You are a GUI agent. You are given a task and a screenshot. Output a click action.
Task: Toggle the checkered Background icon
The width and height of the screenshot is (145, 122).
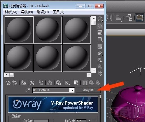pyautogui.click(x=100, y=33)
